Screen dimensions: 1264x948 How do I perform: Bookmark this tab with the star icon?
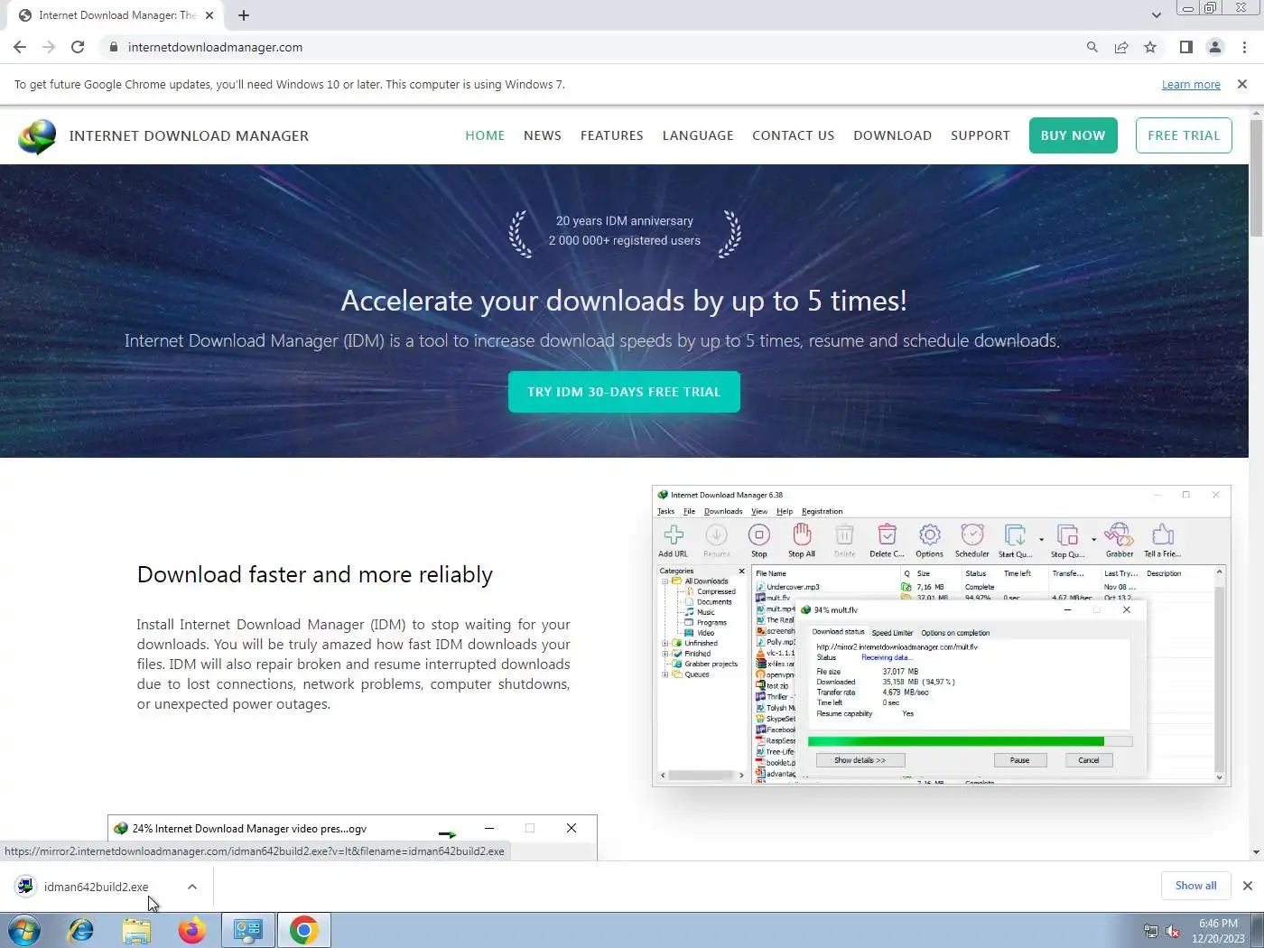(1150, 47)
